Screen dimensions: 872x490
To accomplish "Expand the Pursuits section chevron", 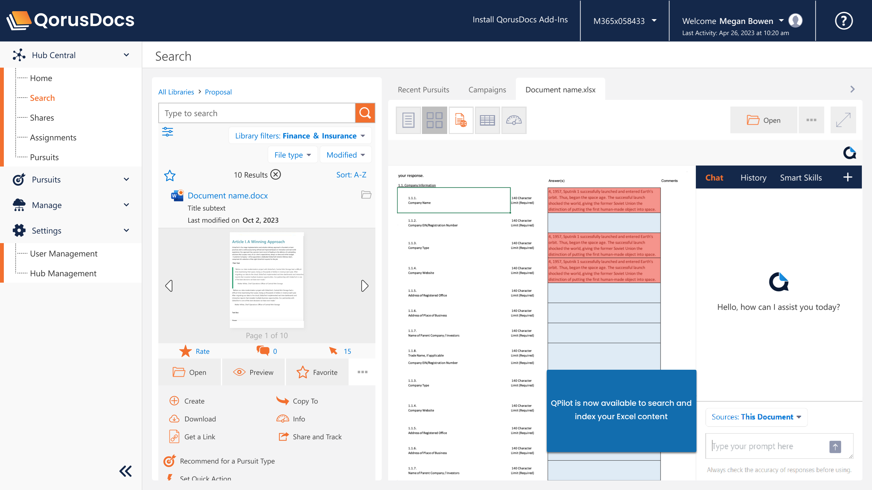I will click(x=126, y=179).
